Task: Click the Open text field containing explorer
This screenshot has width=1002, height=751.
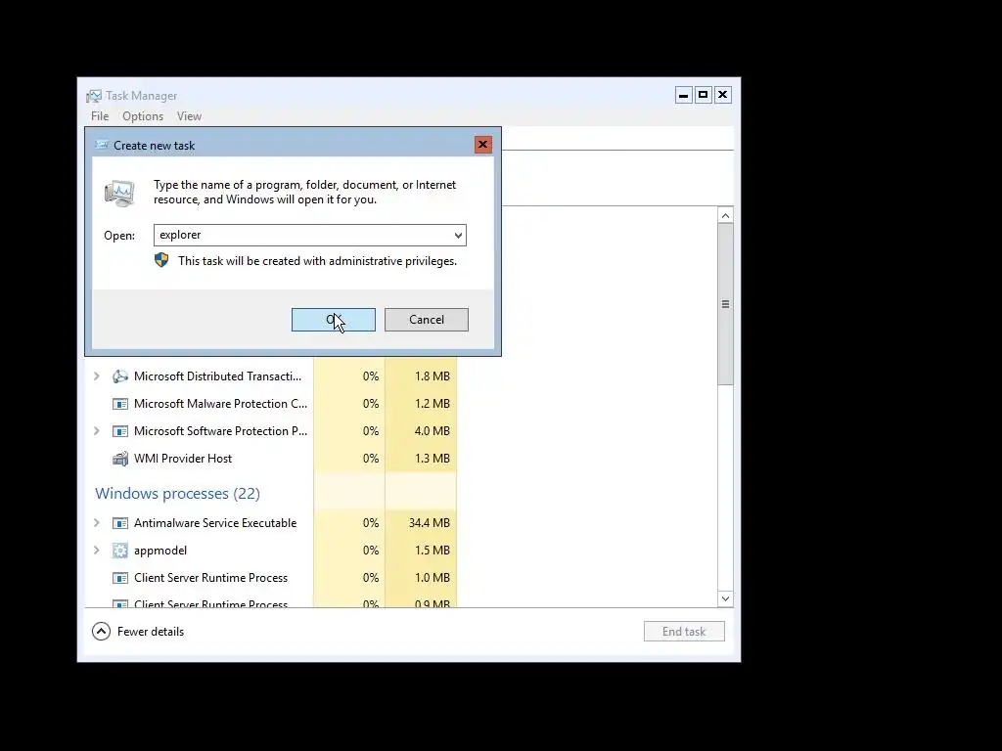Action: pyautogui.click(x=310, y=235)
